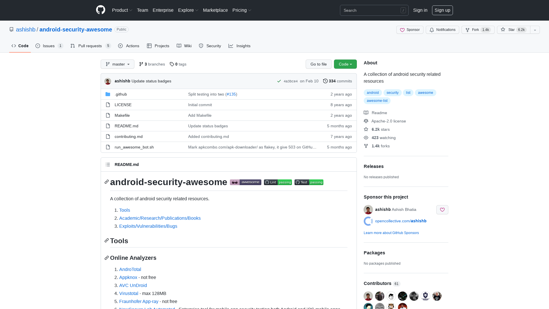Open the GitHub home logo
The width and height of the screenshot is (549, 309).
(101, 10)
